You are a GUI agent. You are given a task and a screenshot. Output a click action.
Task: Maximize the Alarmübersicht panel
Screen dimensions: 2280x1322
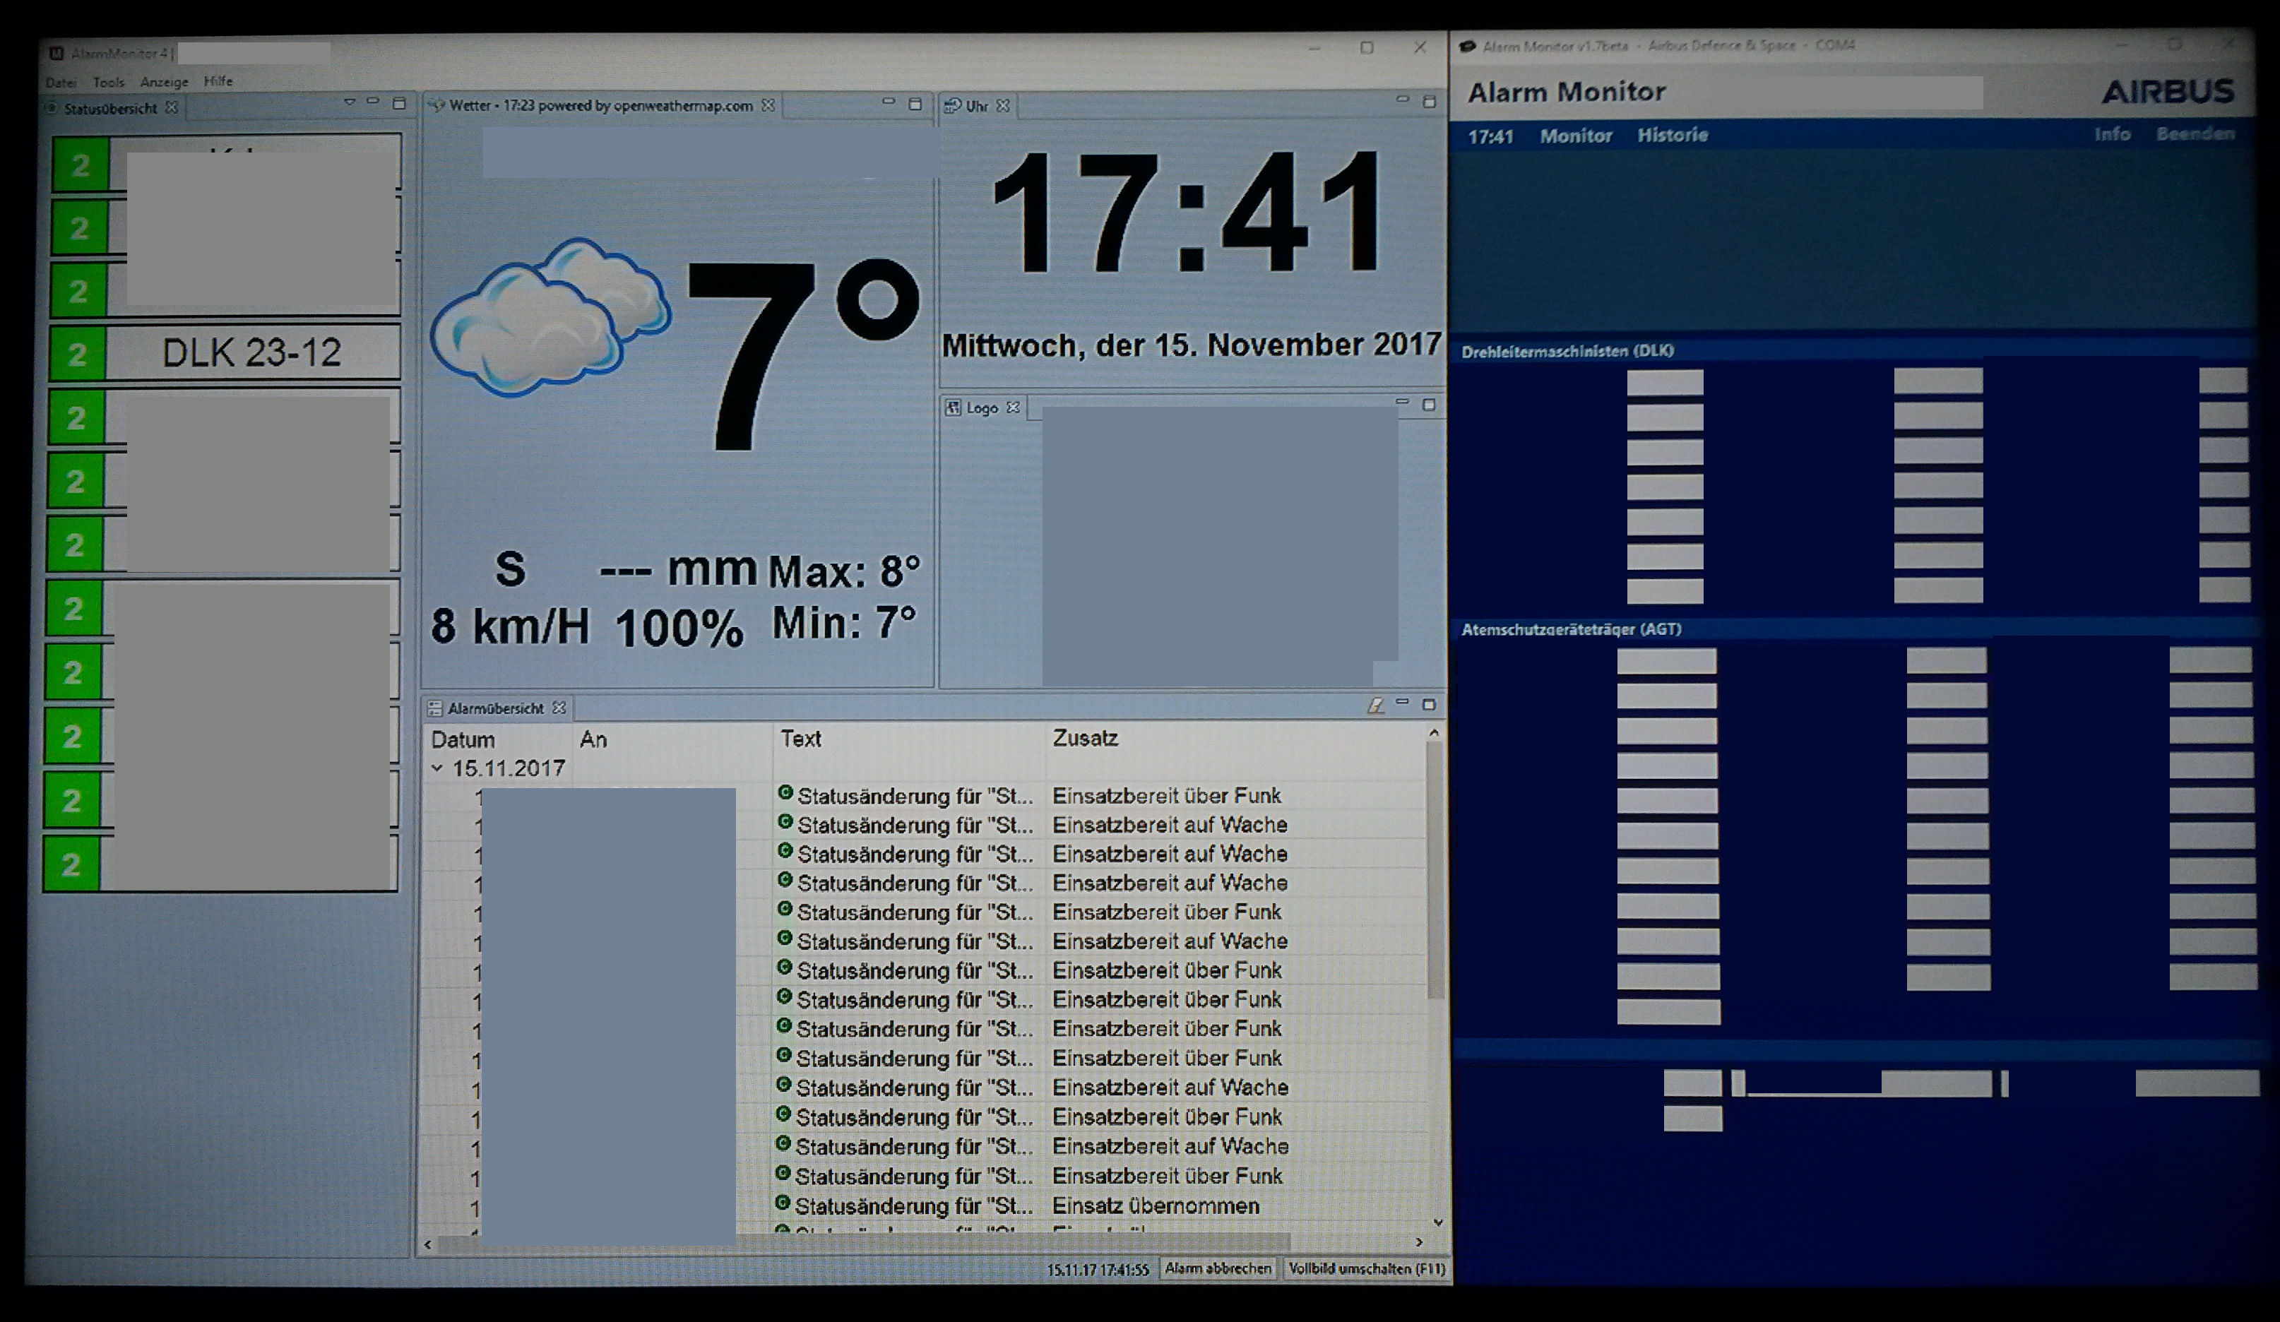[x=1430, y=704]
